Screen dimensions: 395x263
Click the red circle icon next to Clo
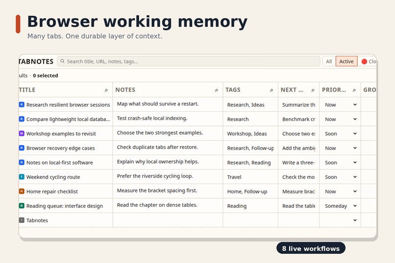coord(364,61)
